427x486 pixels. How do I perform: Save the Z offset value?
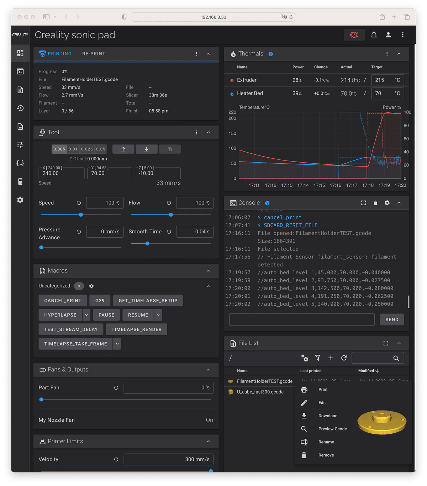coord(170,149)
